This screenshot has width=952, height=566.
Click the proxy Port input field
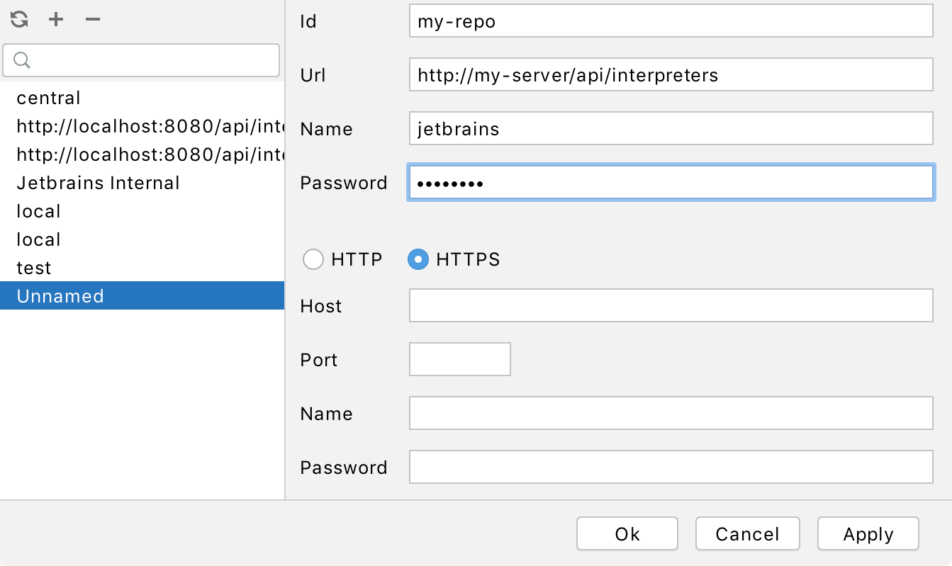pyautogui.click(x=459, y=360)
